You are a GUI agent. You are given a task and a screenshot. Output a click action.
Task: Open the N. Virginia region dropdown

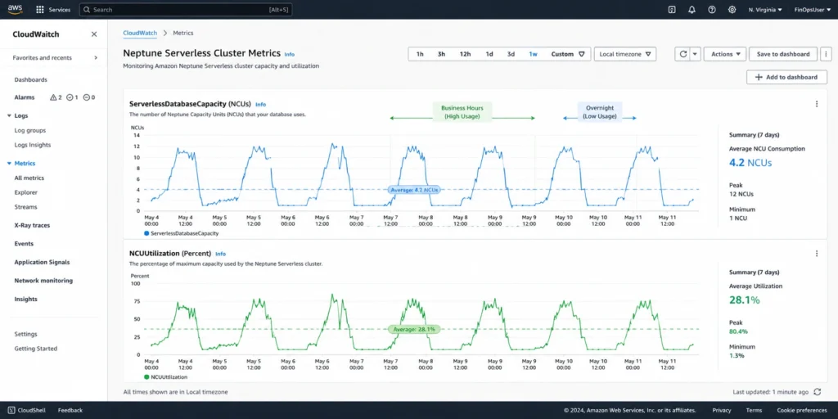click(765, 10)
